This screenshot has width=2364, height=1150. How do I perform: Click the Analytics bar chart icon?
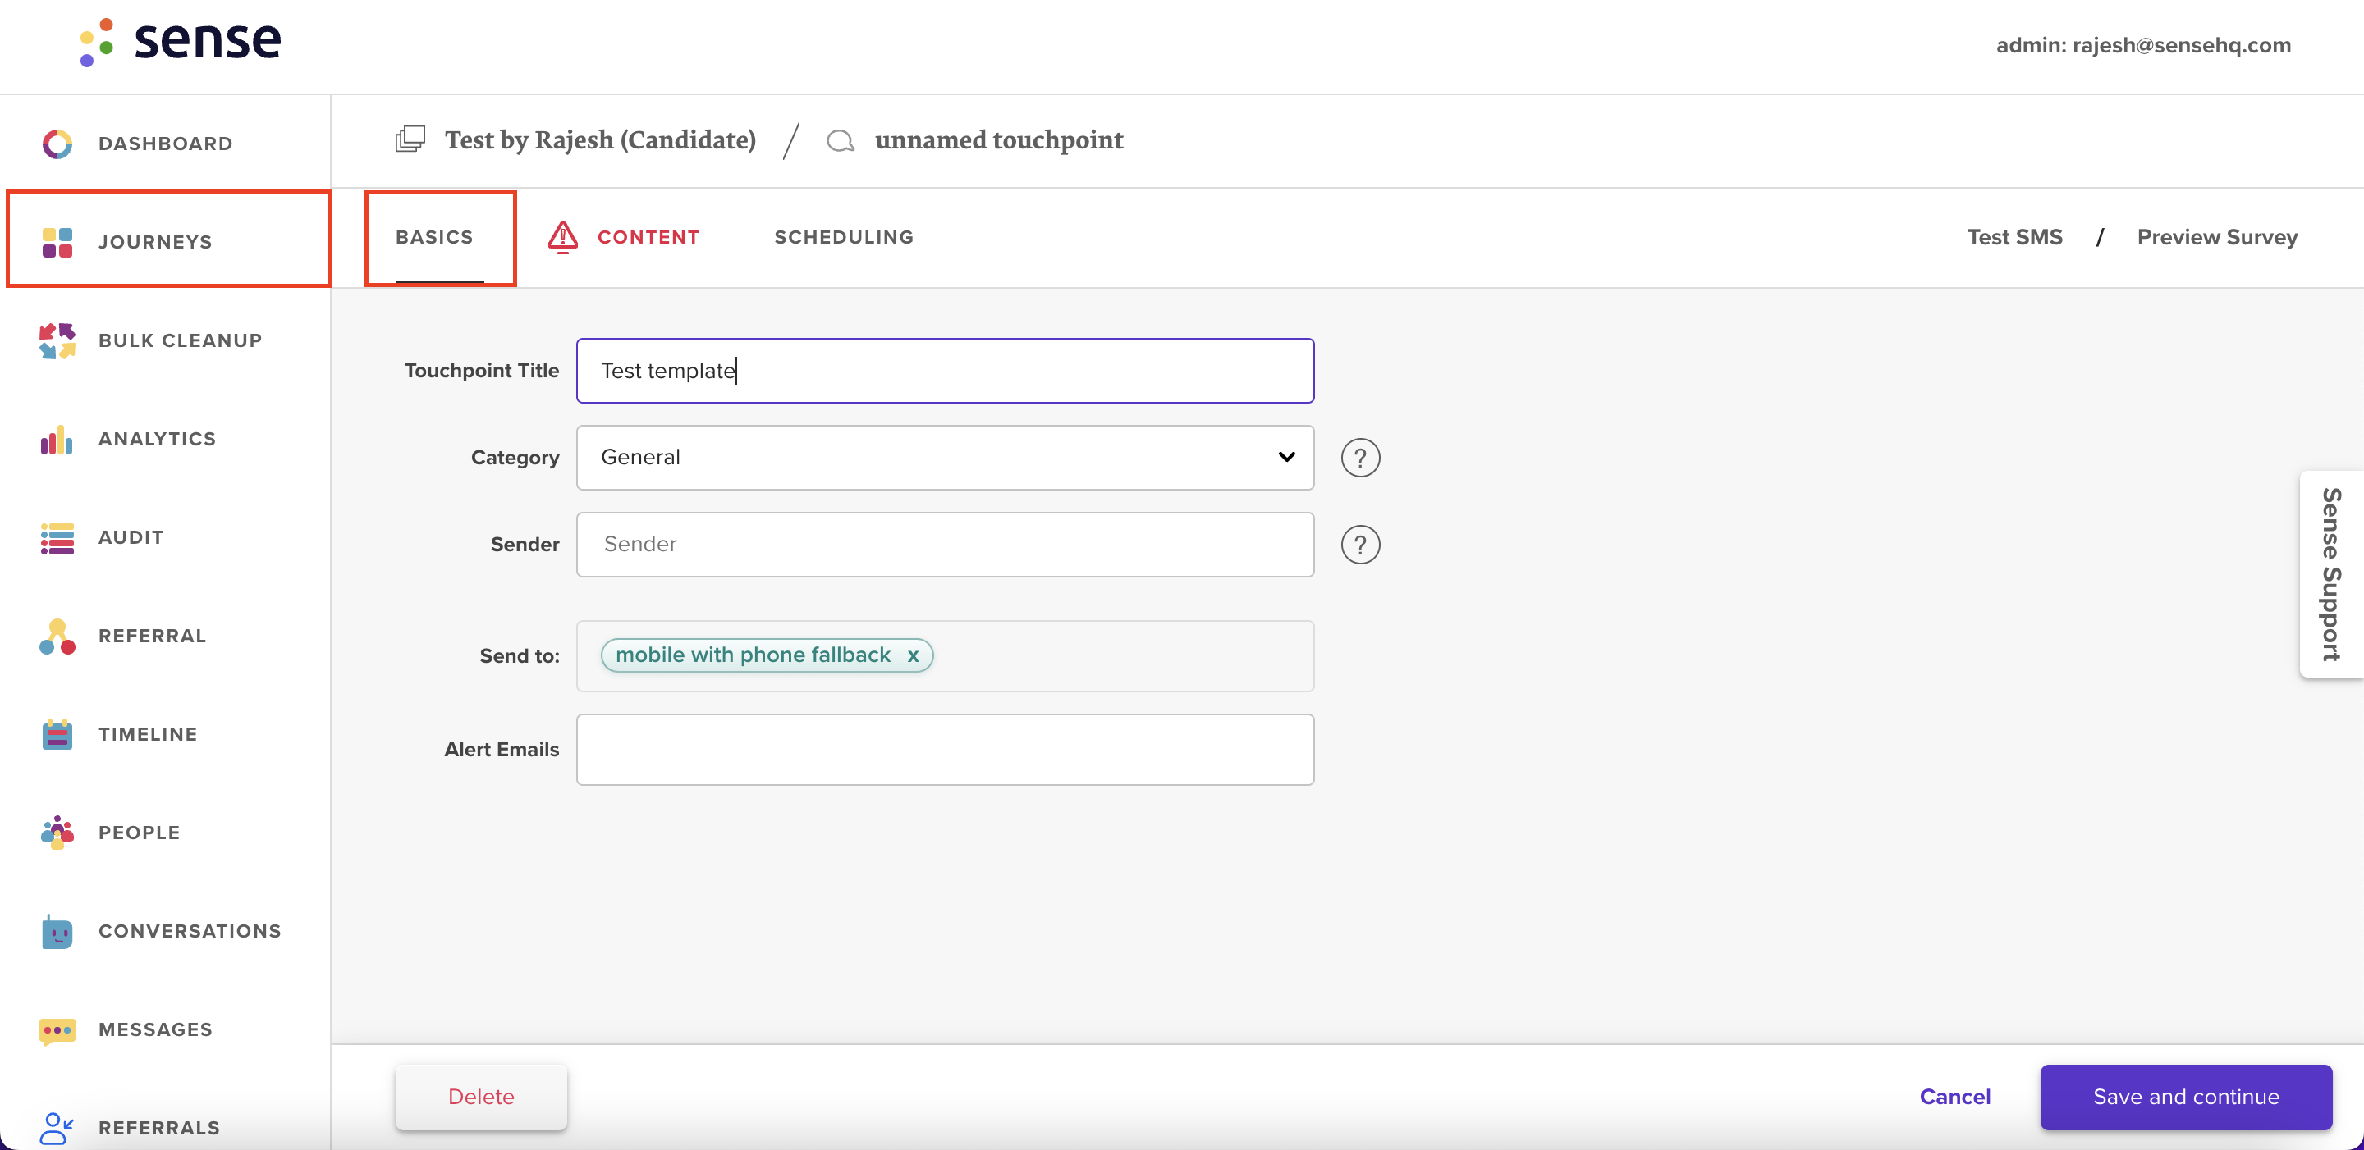[x=57, y=440]
